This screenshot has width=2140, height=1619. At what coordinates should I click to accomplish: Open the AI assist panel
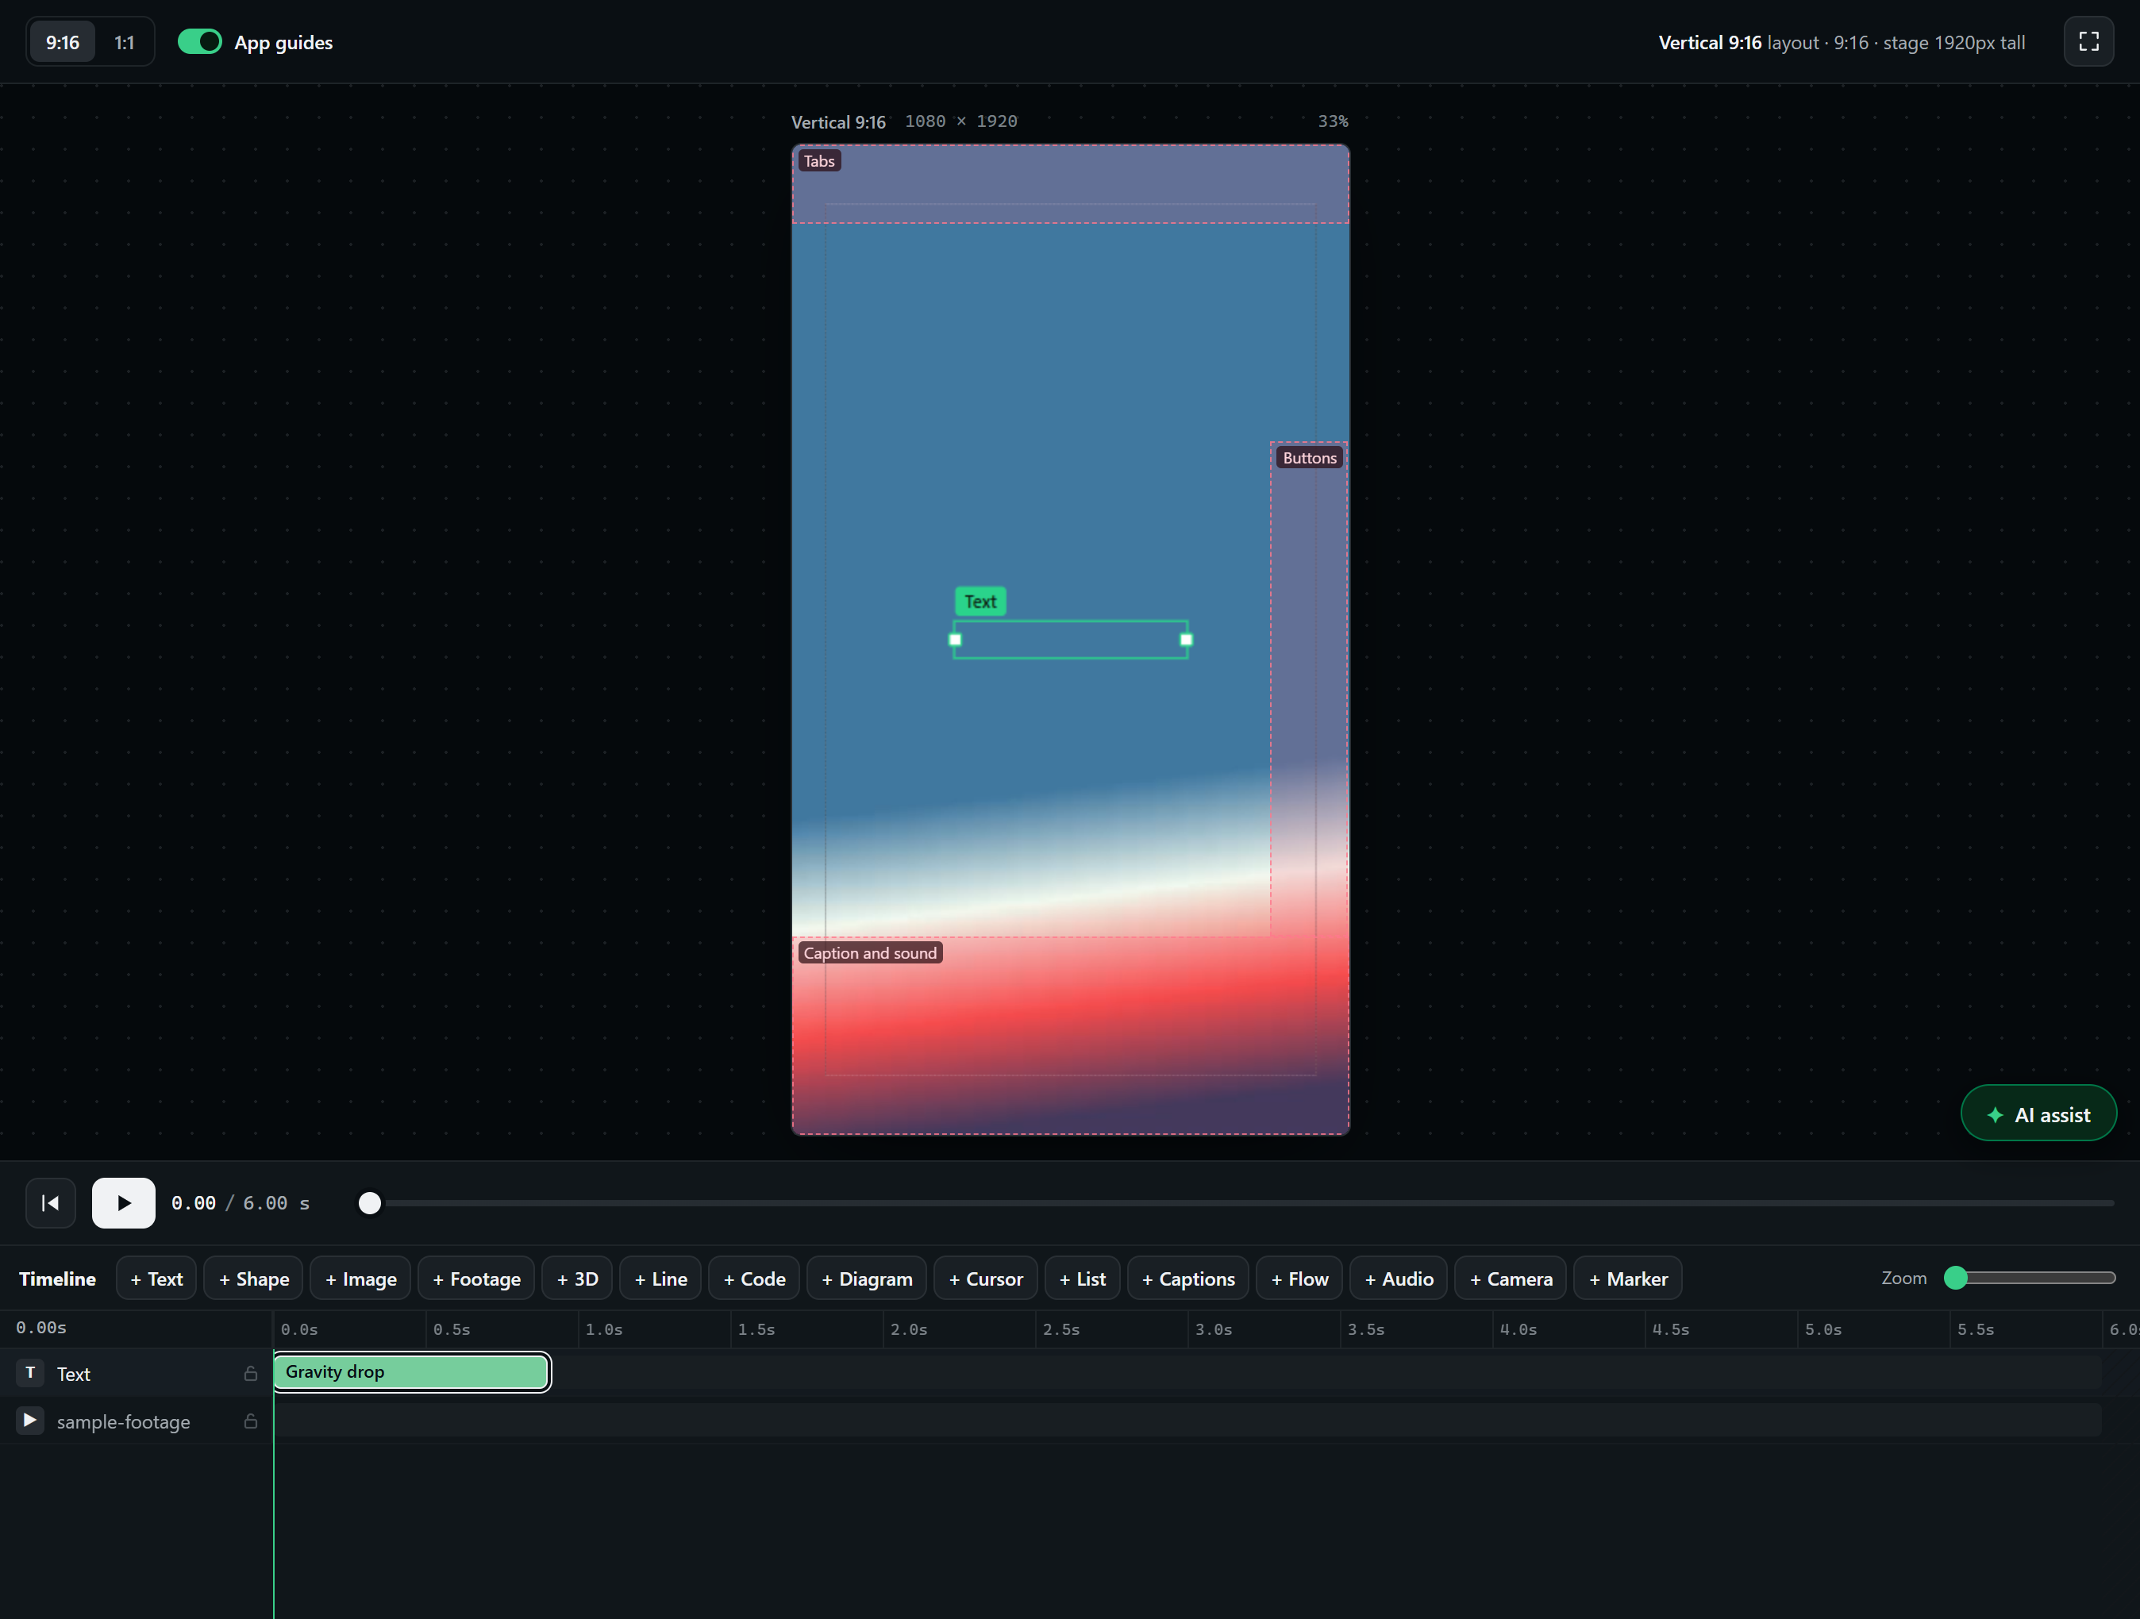click(2038, 1114)
